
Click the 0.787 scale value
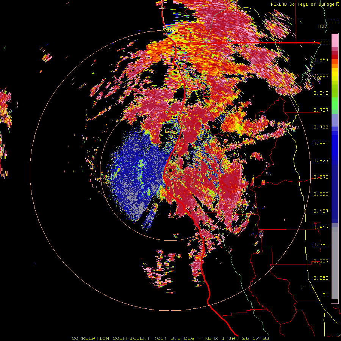point(321,110)
